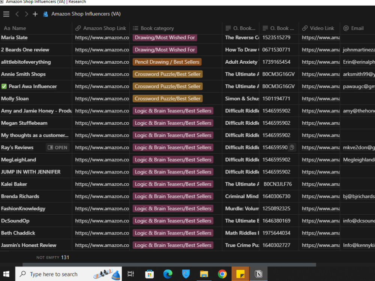
Task: Open Maria Slate's Amazon shop link
Action: pos(102,37)
